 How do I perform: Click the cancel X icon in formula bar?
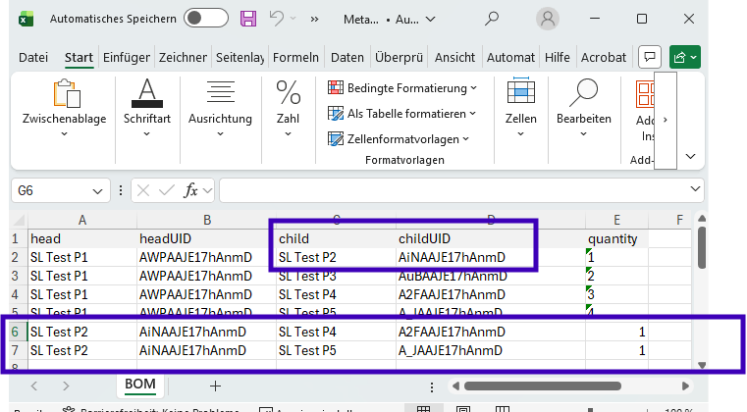tap(143, 191)
